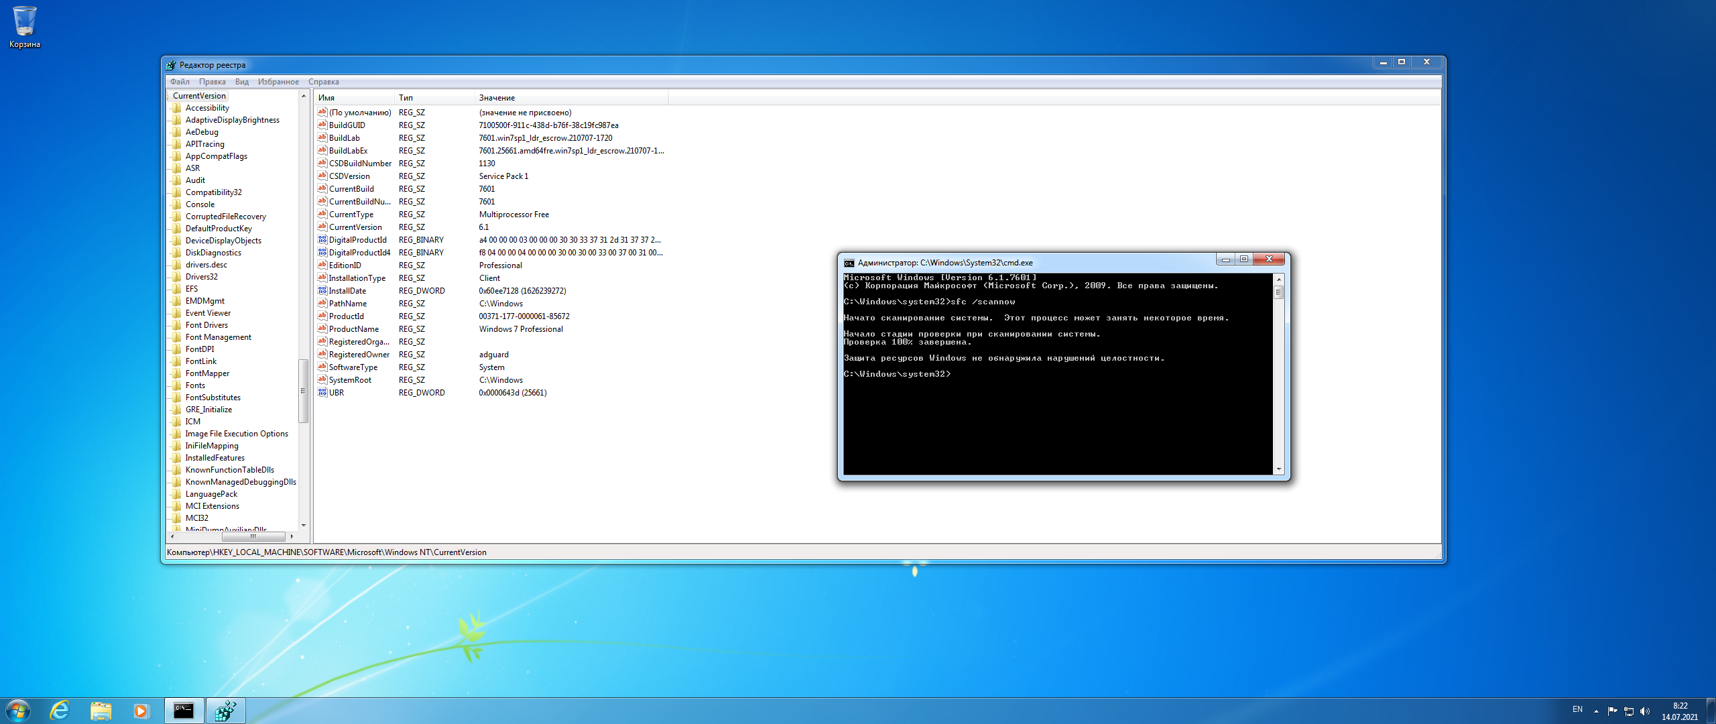Open the Справка menu

point(323,82)
